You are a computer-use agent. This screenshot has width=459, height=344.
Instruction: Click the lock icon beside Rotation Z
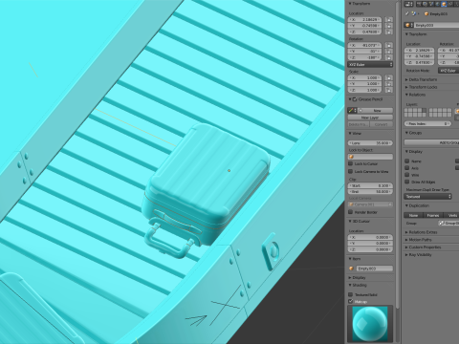388,57
